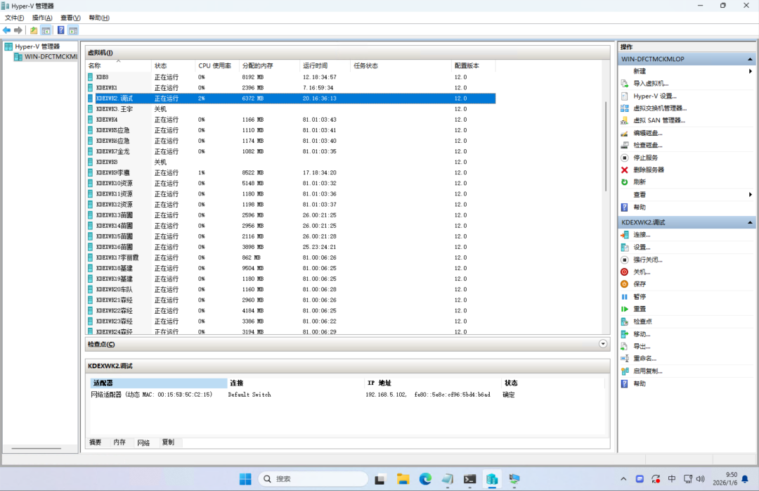
Task: Switch to the 复制 tab
Action: point(168,442)
